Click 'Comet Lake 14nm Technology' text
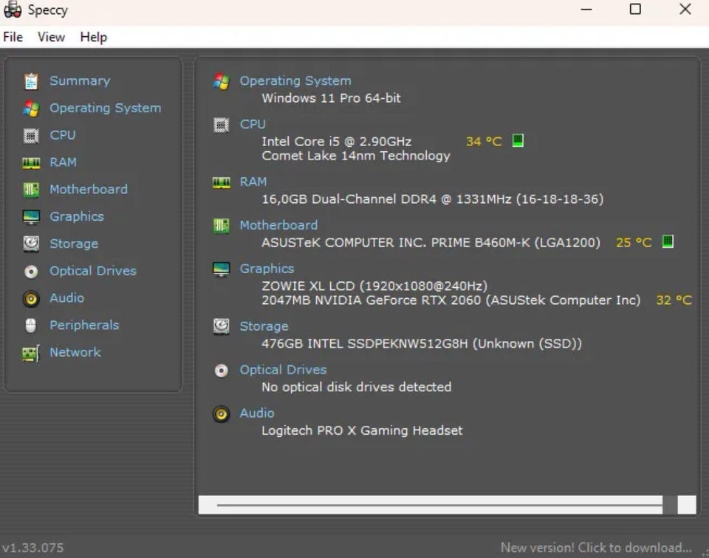 pyautogui.click(x=356, y=156)
